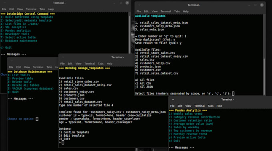Click '3) Exit' in manage_templates terminal
The image size is (272, 151).
[x=64, y=139]
